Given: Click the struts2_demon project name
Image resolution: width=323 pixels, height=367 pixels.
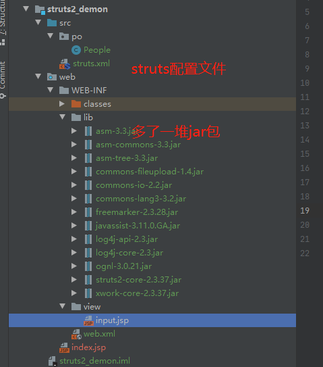Looking at the screenshot, I should tap(78, 9).
